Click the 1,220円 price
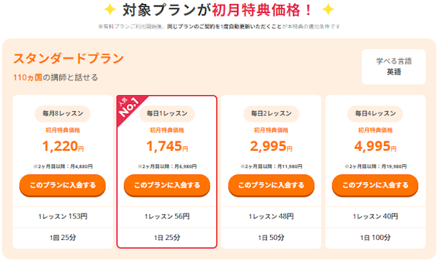Image resolution: width=441 pixels, height=264 pixels. point(63,146)
